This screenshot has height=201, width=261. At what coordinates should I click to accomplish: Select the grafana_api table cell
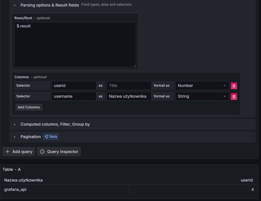[16, 189]
